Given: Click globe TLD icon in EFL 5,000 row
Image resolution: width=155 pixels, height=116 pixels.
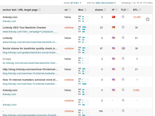Looking at the screenshot, I should pos(123,90).
